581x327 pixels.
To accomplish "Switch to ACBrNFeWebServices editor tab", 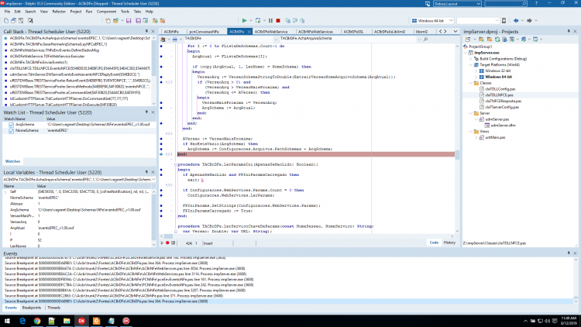I will click(315, 32).
